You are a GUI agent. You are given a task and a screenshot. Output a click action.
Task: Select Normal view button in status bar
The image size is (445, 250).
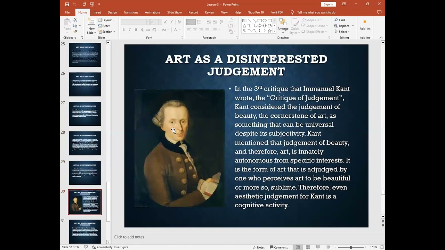pos(298,247)
